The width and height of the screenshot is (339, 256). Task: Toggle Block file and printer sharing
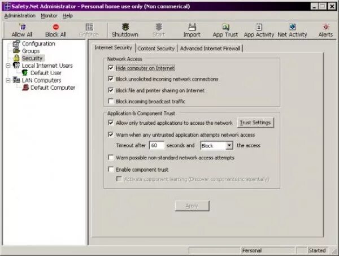pos(111,90)
